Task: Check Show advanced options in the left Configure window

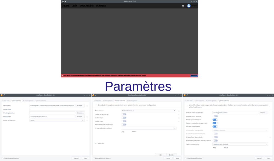Action: (2, 158)
